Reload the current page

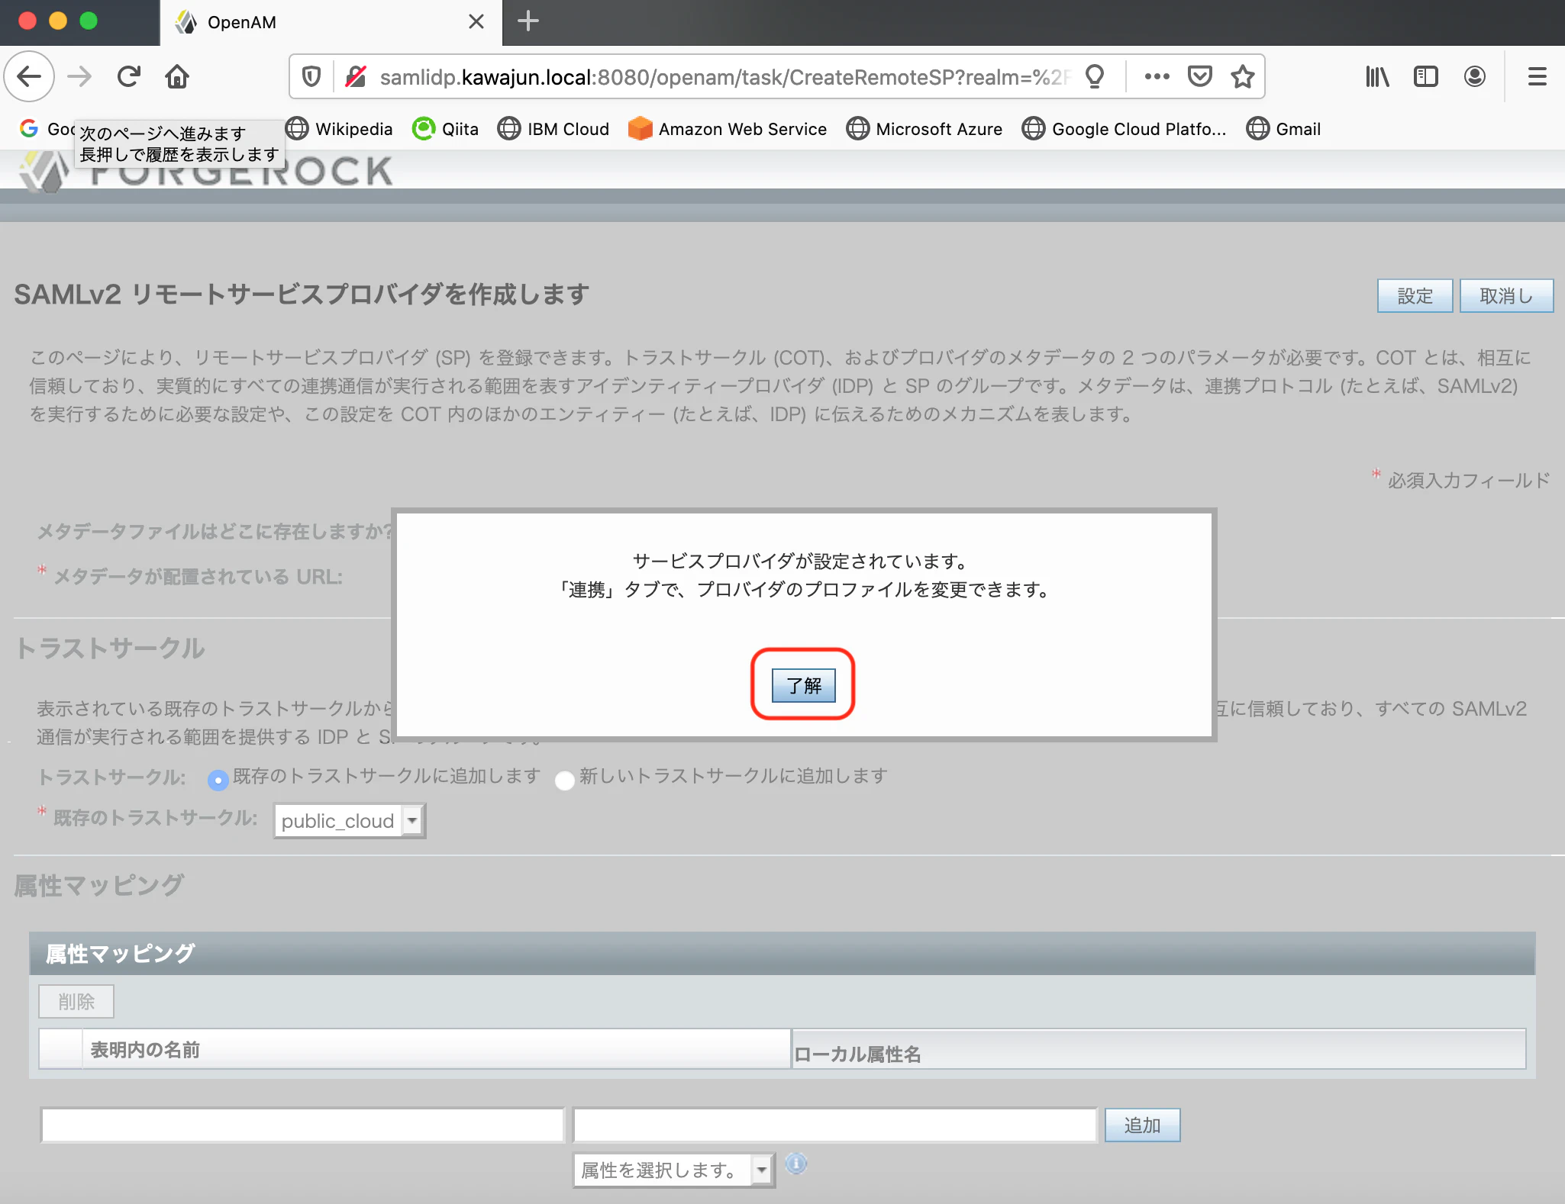(x=128, y=76)
